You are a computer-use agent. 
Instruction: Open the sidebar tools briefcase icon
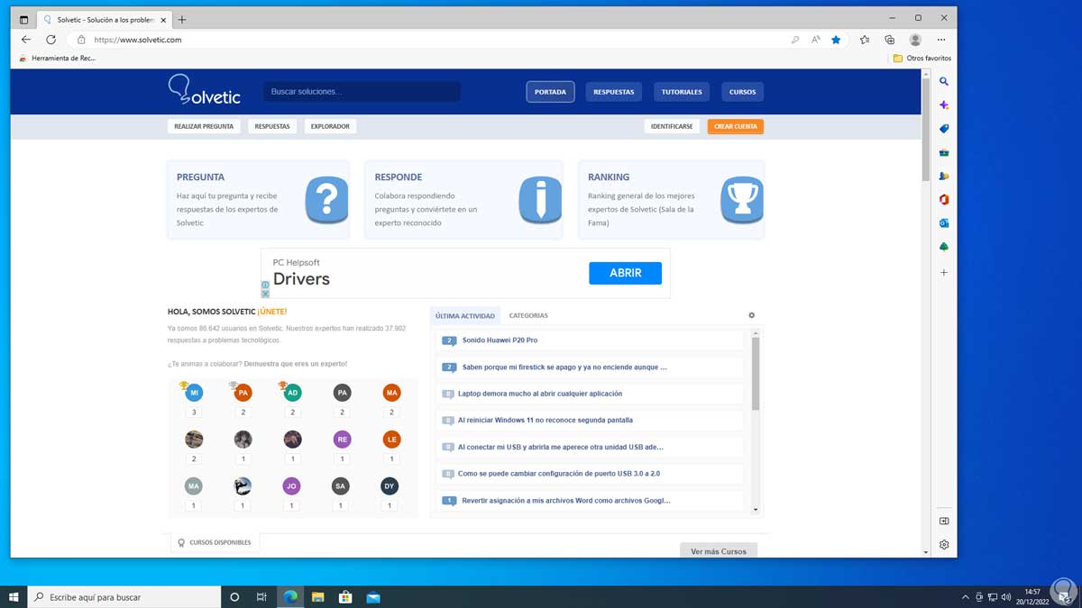[944, 152]
